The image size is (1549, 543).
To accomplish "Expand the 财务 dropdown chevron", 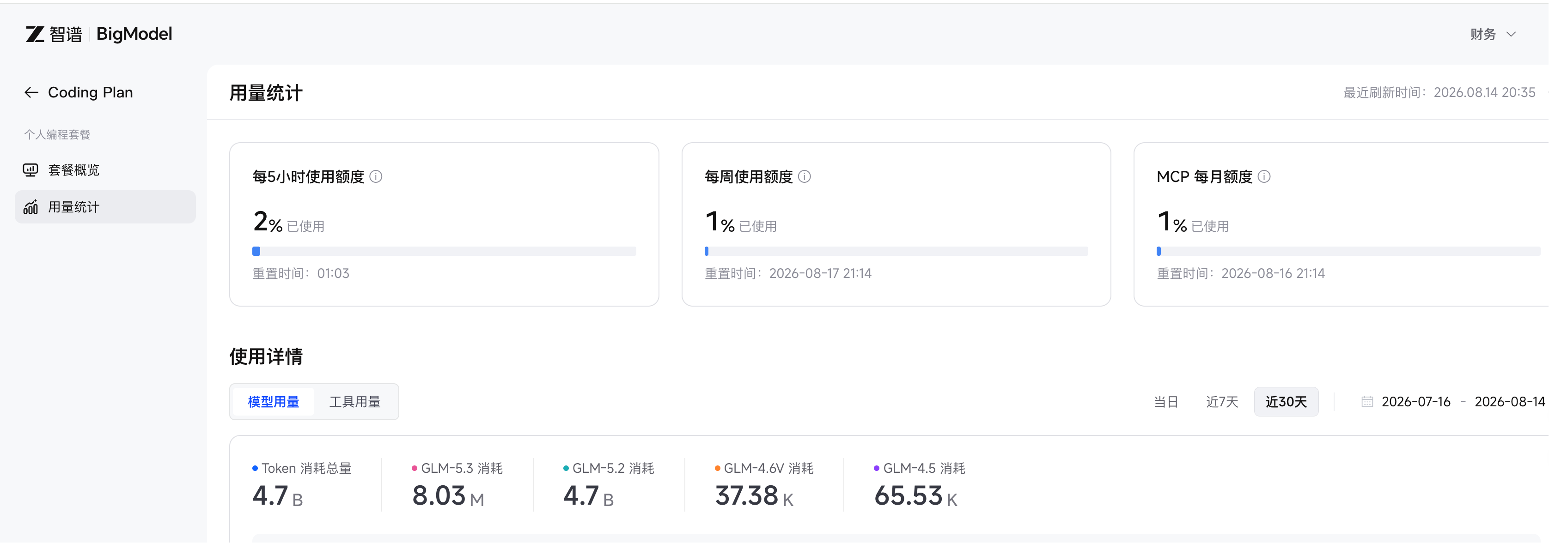I will 1511,34.
